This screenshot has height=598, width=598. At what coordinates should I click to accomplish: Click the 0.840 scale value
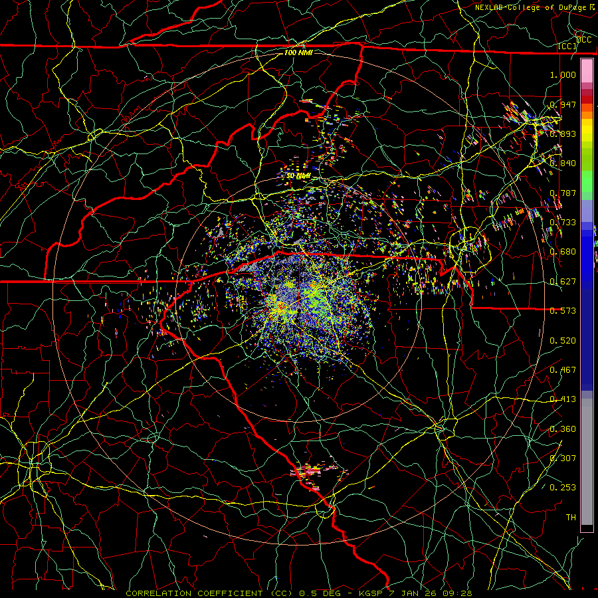563,163
